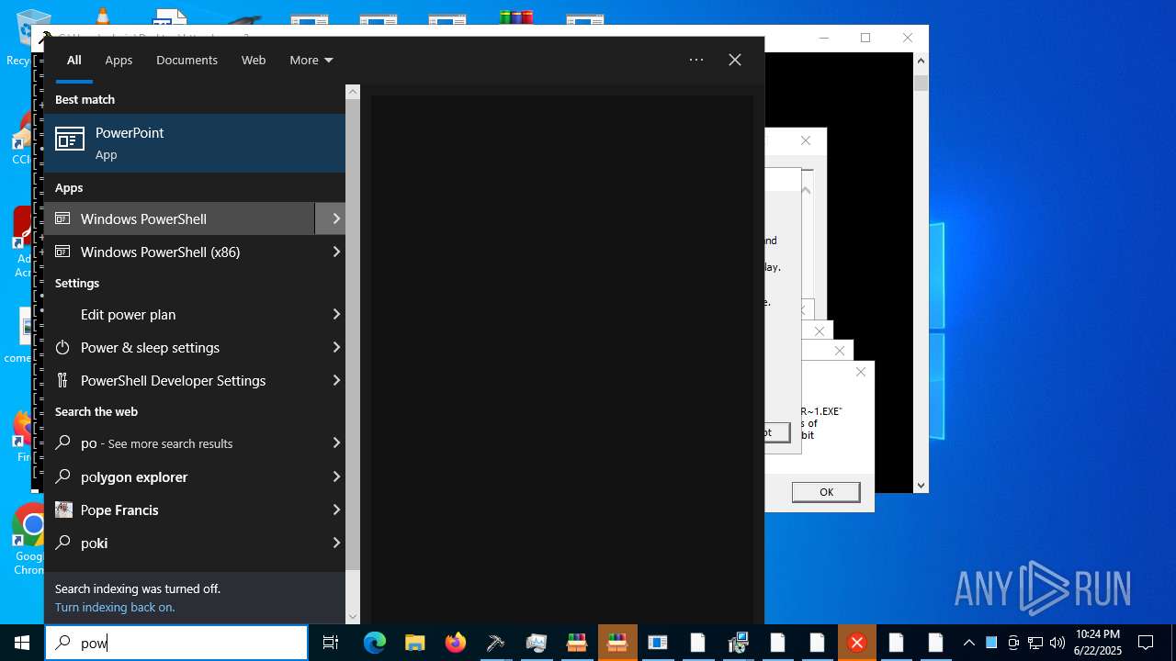This screenshot has height=661, width=1176.
Task: Click the magnifier icon beside polygon explorer
Action: (62, 476)
